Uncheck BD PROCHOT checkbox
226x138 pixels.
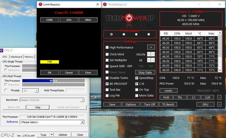(x=107, y=84)
